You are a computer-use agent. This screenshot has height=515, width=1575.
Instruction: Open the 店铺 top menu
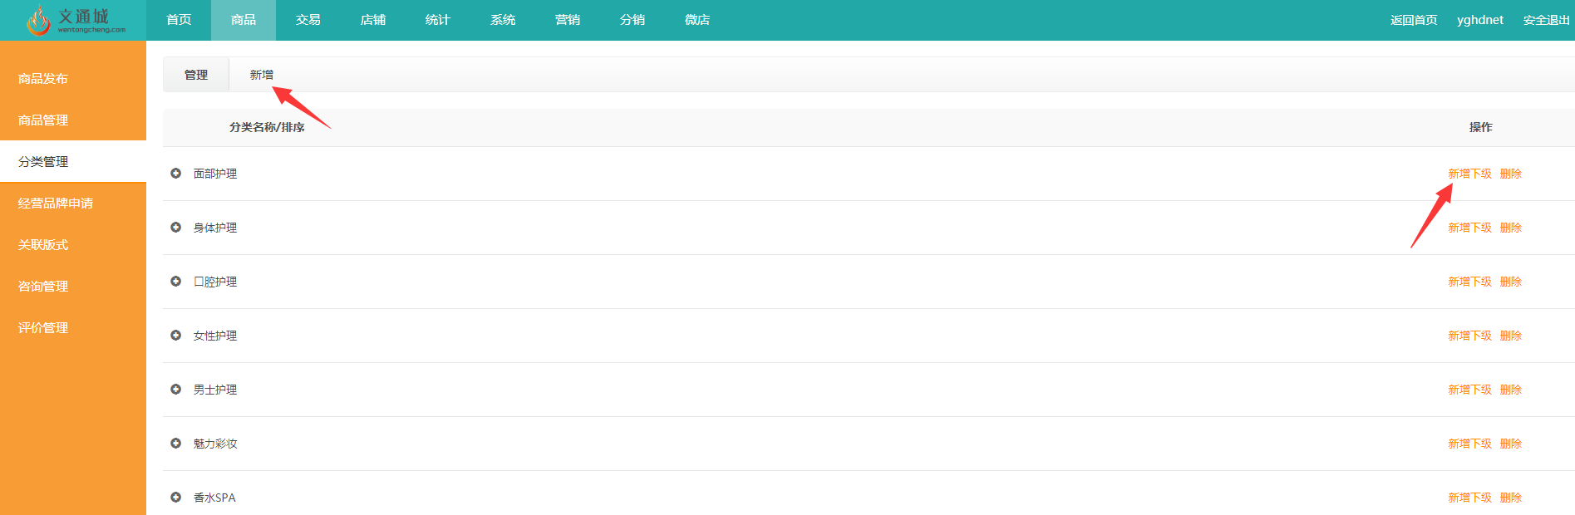pyautogui.click(x=373, y=20)
